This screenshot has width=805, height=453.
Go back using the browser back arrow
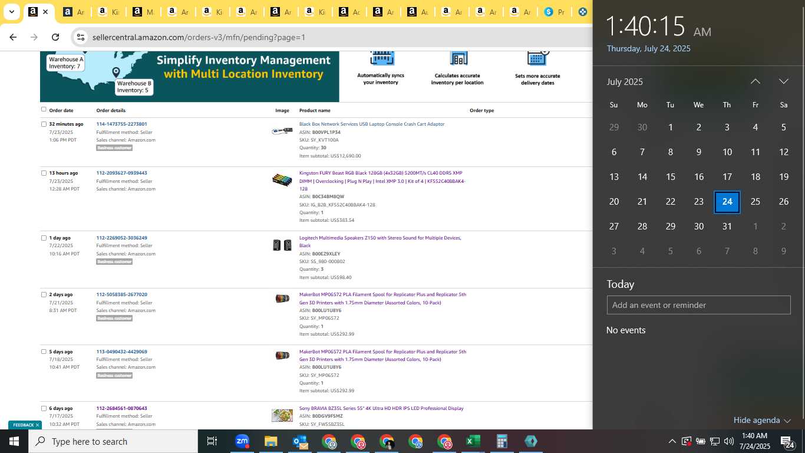click(x=13, y=37)
